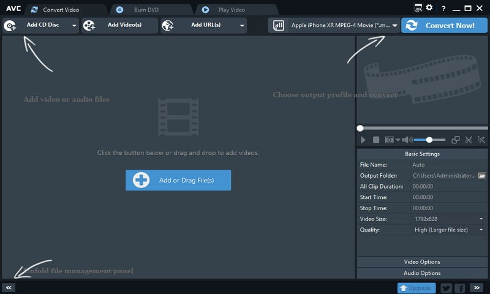This screenshot has width=490, height=294.
Task: Expand the Audio Options section
Action: [x=422, y=273]
